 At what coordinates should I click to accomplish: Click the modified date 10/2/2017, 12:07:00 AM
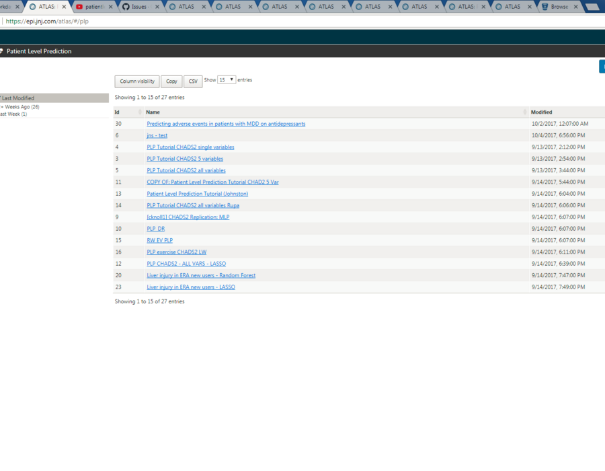pyautogui.click(x=560, y=124)
